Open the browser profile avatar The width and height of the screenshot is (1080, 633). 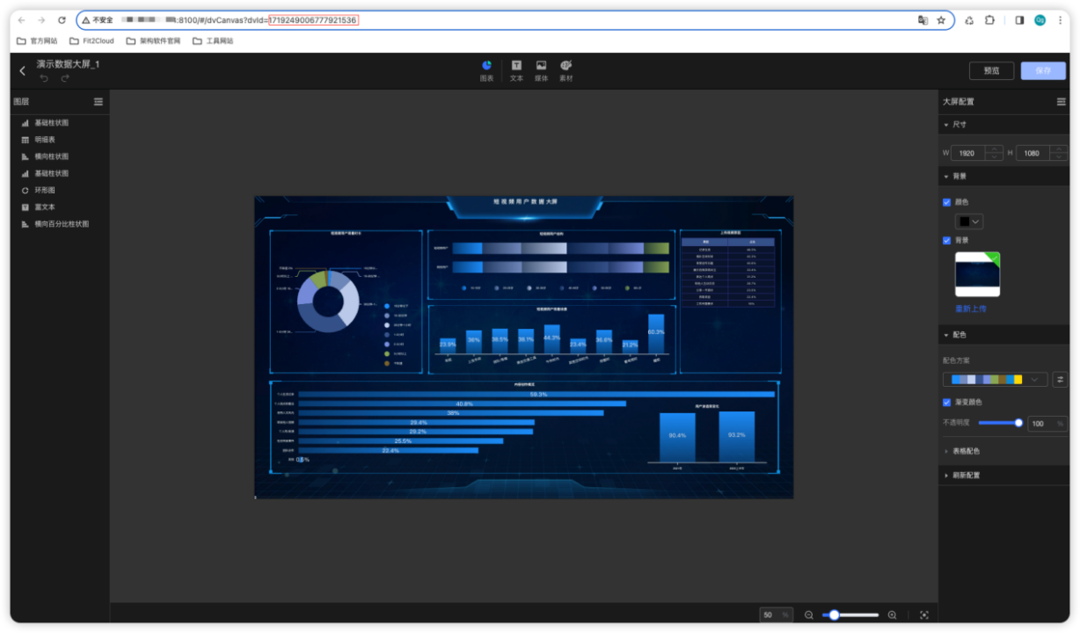[x=1040, y=20]
